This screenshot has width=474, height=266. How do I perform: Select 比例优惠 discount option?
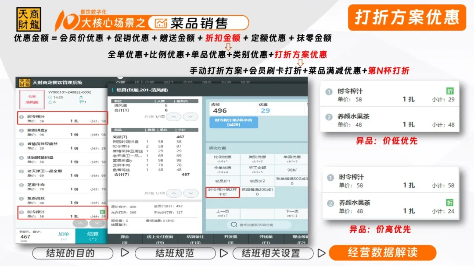pyautogui.click(x=223, y=159)
